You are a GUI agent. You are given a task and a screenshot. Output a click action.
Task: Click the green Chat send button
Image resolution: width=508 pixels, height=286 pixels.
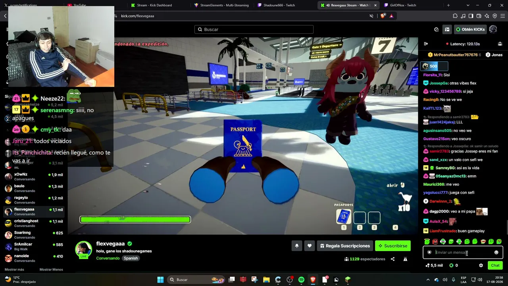pos(495,265)
